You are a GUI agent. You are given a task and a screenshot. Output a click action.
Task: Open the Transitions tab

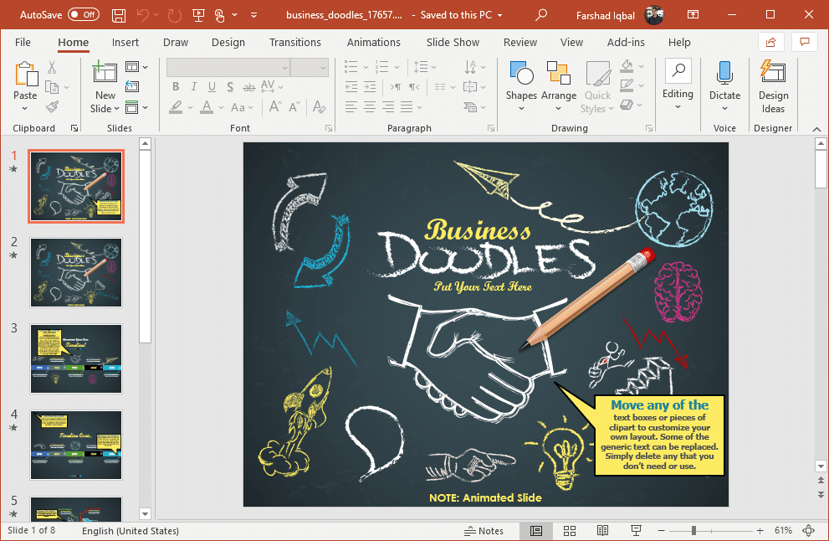coord(294,42)
